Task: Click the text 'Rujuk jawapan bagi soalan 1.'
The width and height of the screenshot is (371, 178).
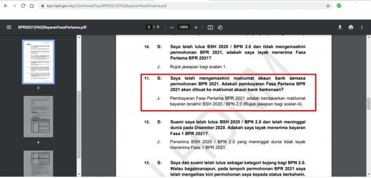Action: [x=198, y=67]
